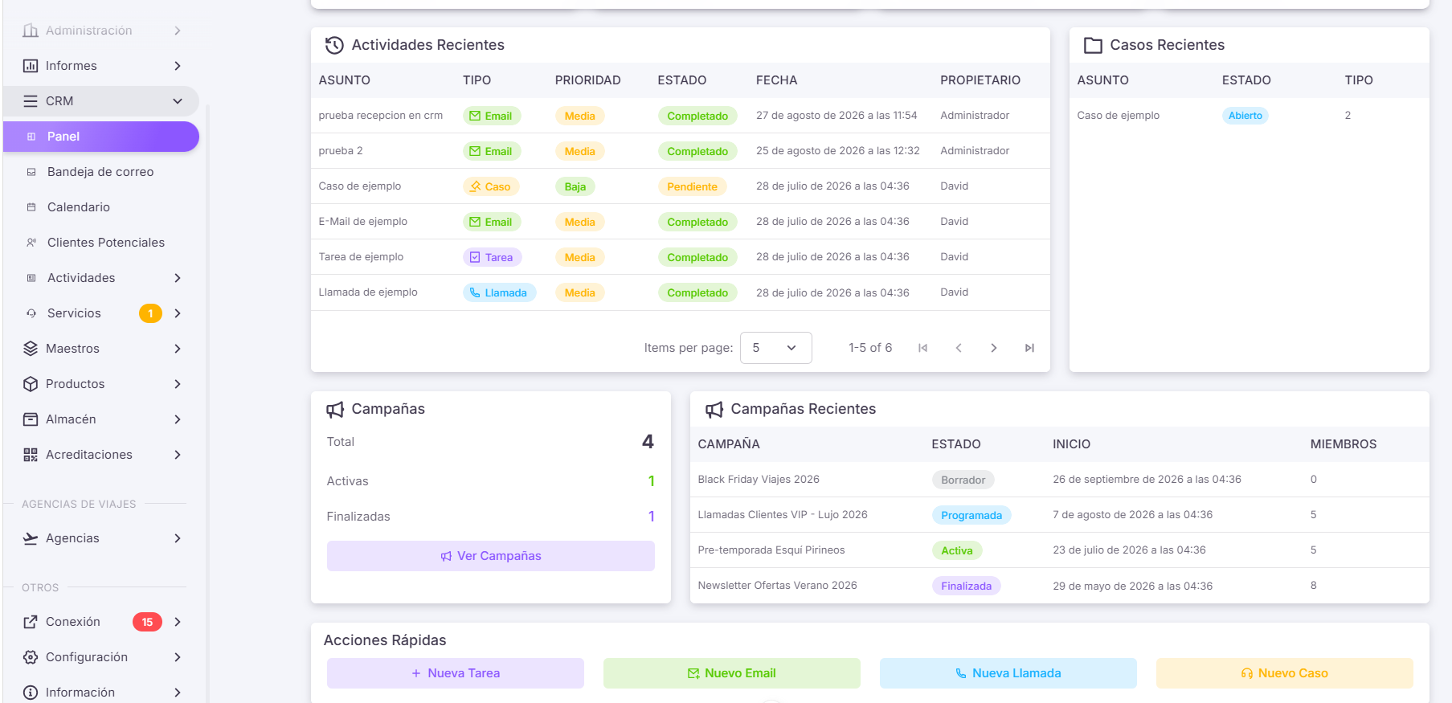
Task: Click the Configuración gear icon
Action: (31, 657)
